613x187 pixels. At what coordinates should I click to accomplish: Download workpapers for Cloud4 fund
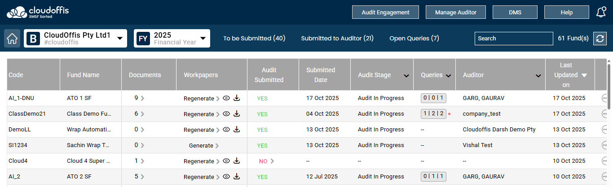(x=237, y=161)
